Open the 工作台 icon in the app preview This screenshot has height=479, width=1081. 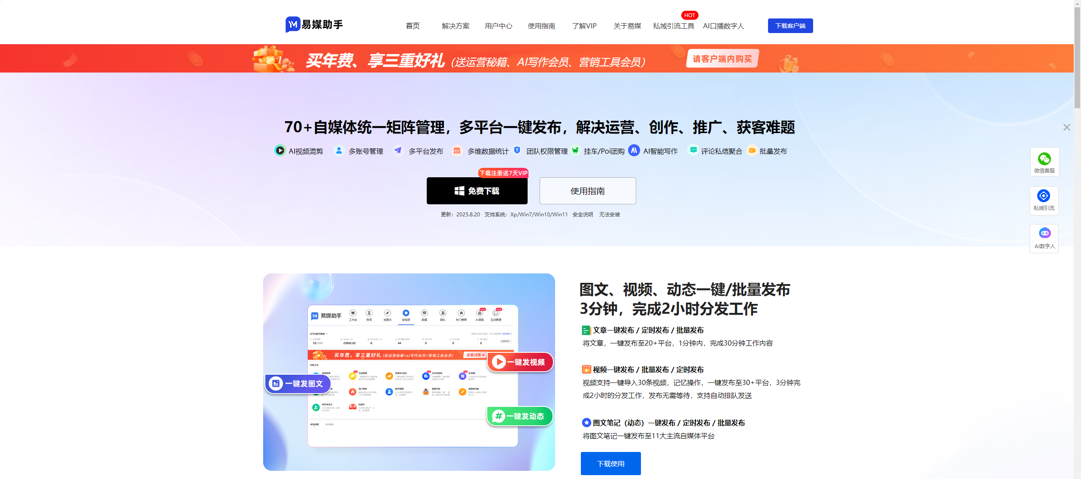[x=353, y=313]
